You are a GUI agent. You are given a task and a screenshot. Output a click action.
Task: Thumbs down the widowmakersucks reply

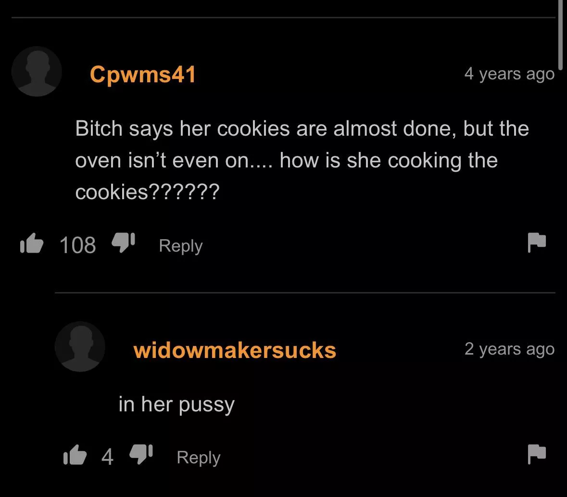click(x=141, y=454)
